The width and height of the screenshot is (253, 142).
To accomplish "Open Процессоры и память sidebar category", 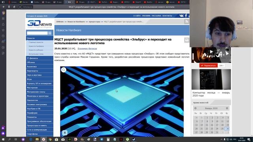I will pyautogui.click(x=40, y=125).
